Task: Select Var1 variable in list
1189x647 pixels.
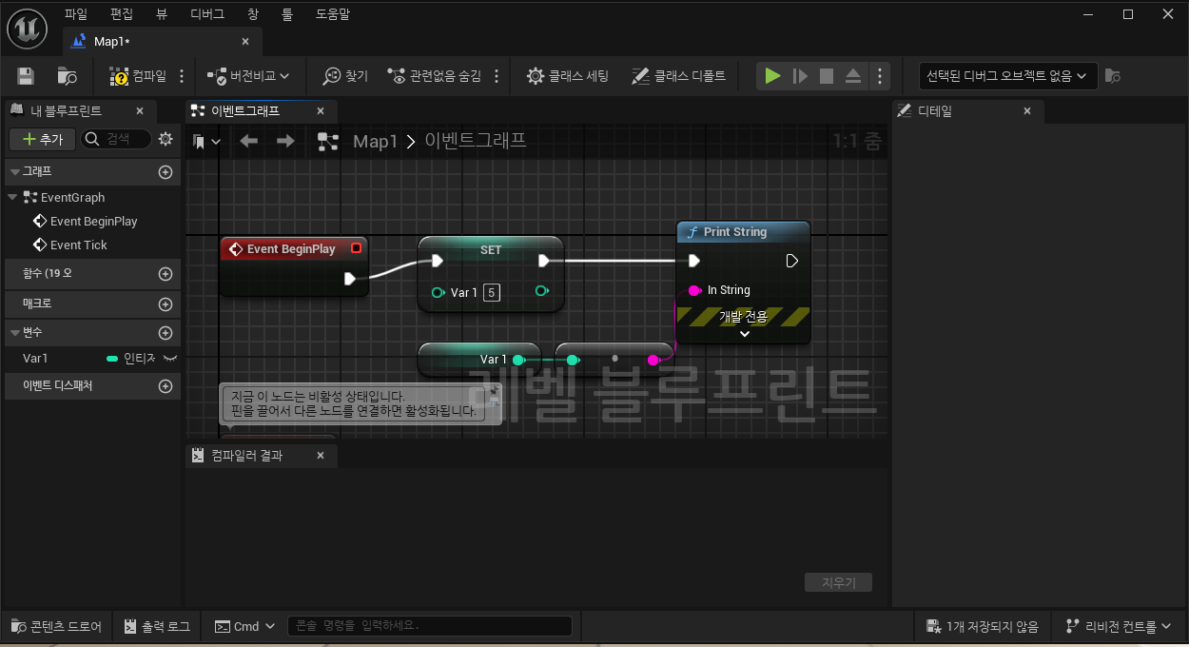Action: click(35, 359)
